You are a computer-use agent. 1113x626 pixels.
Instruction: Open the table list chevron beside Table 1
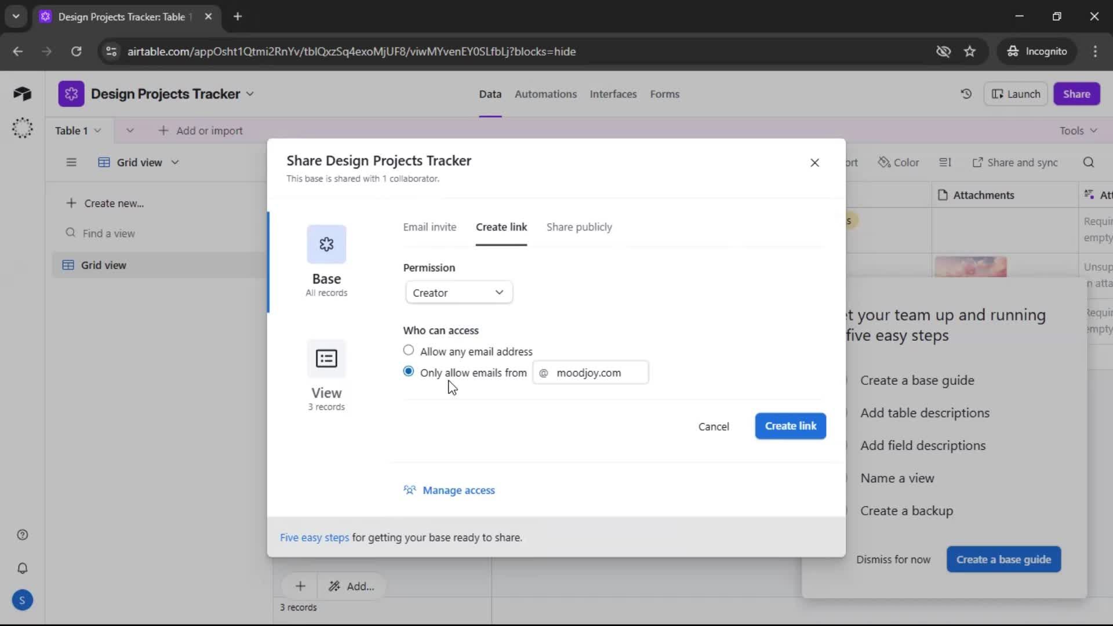130,131
